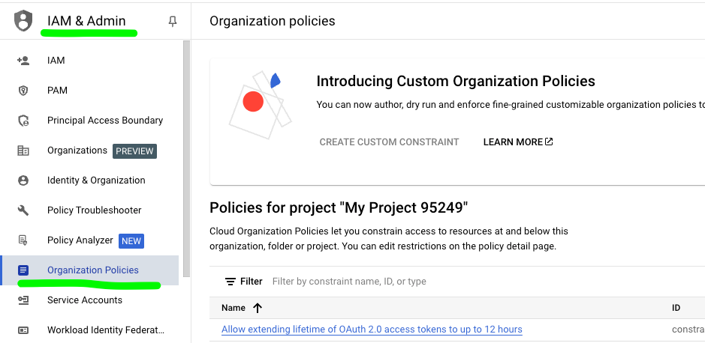Viewport: 705px width, 343px height.
Task: Click the NEW badge beside Policy Analyzer
Action: point(131,241)
